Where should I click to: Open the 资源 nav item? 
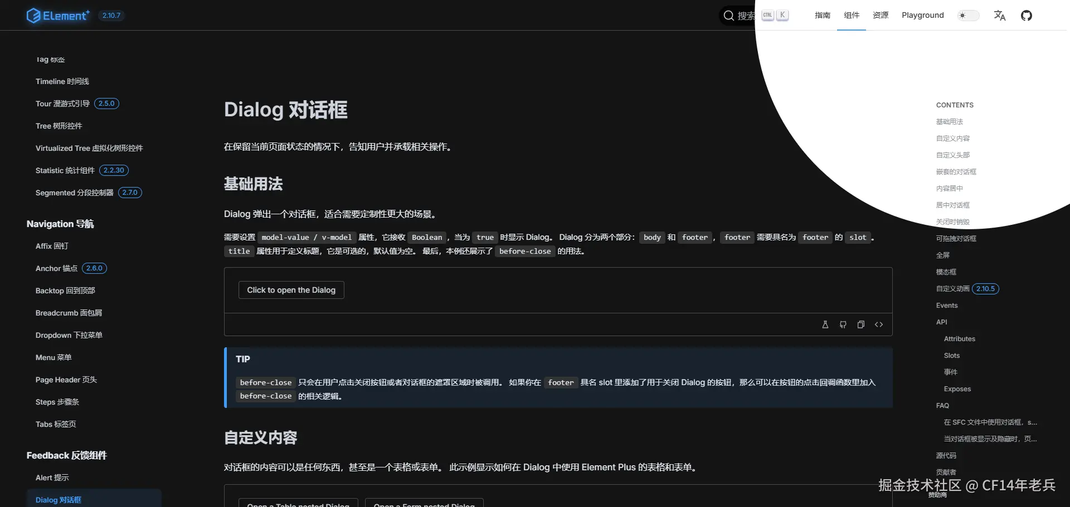[x=881, y=16]
